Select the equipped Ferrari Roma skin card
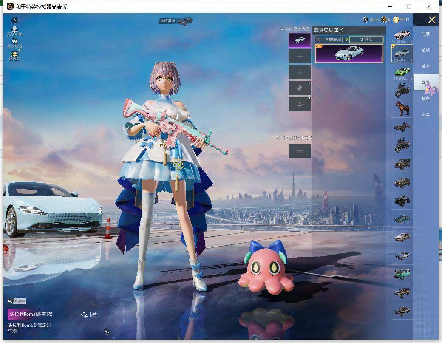Screen dimensions: 442x343 pyautogui.click(x=349, y=53)
